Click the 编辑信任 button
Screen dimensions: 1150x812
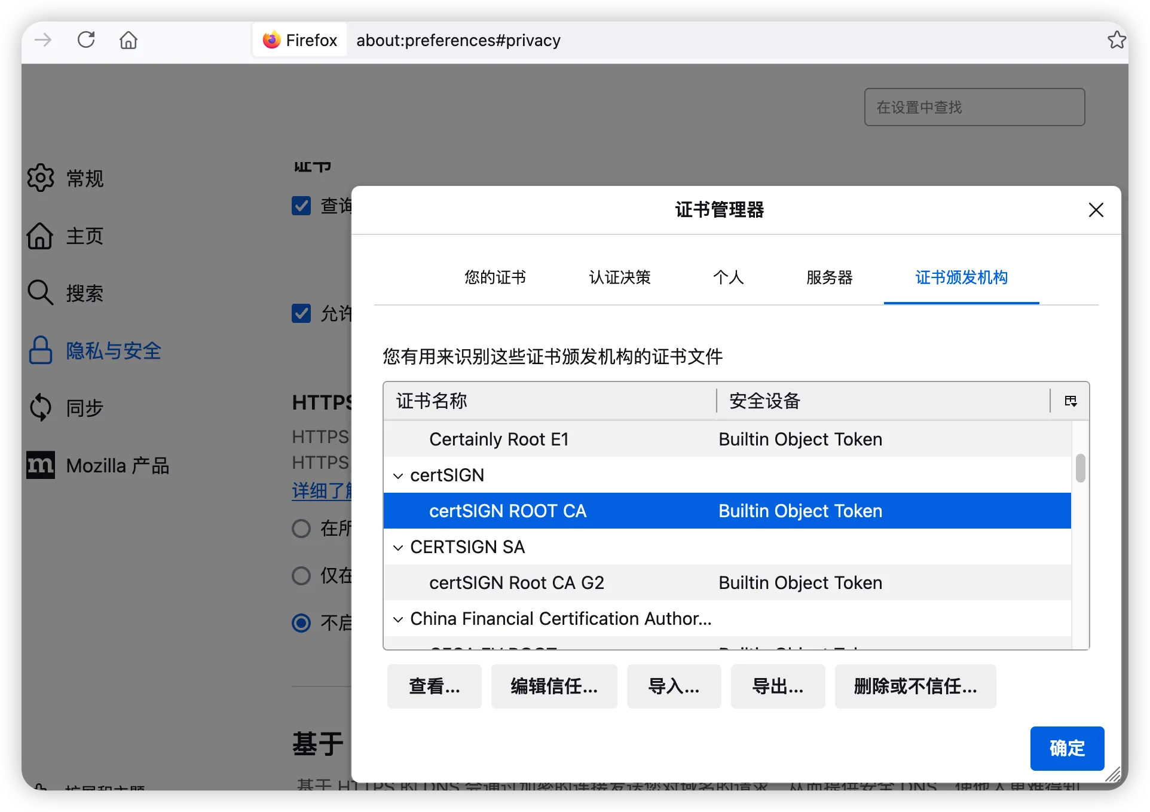(553, 686)
